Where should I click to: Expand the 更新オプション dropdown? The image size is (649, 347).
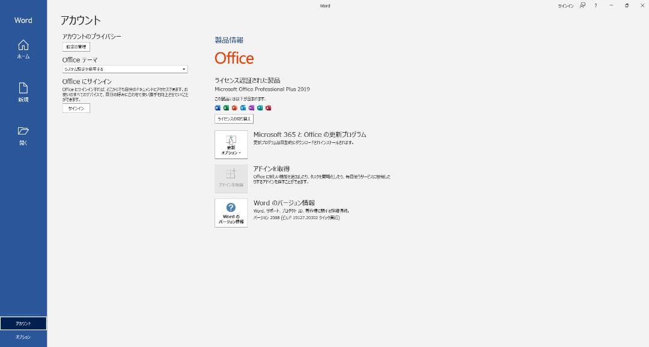pyautogui.click(x=231, y=144)
